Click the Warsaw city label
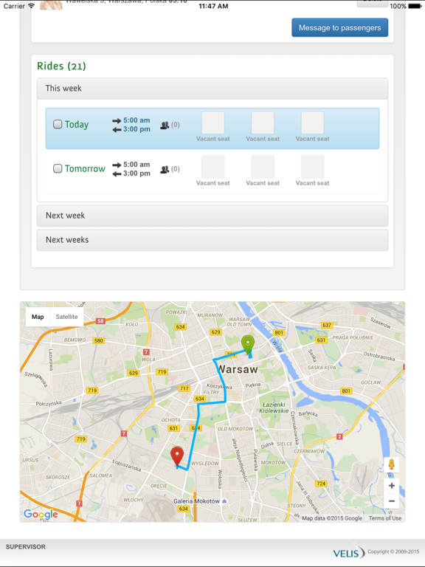This screenshot has width=425, height=567. [x=238, y=369]
